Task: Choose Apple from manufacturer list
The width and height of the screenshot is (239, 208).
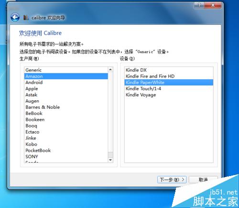Action: pyautogui.click(x=66, y=89)
